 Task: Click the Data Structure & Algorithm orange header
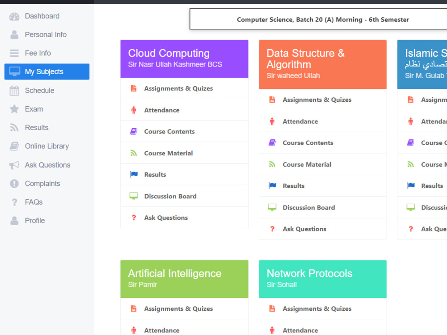323,64
